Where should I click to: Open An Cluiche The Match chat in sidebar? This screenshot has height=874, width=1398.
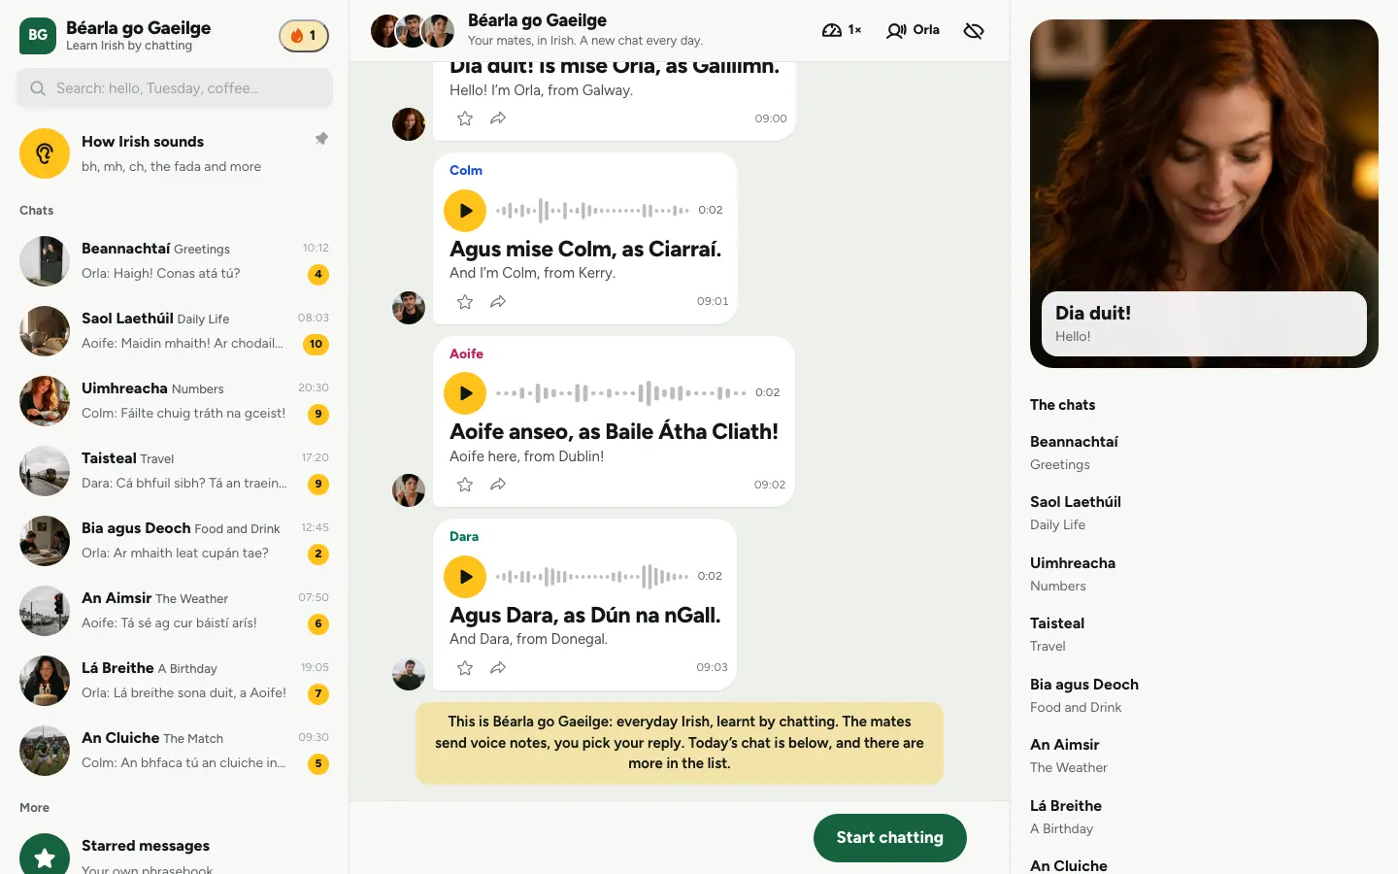point(175,750)
